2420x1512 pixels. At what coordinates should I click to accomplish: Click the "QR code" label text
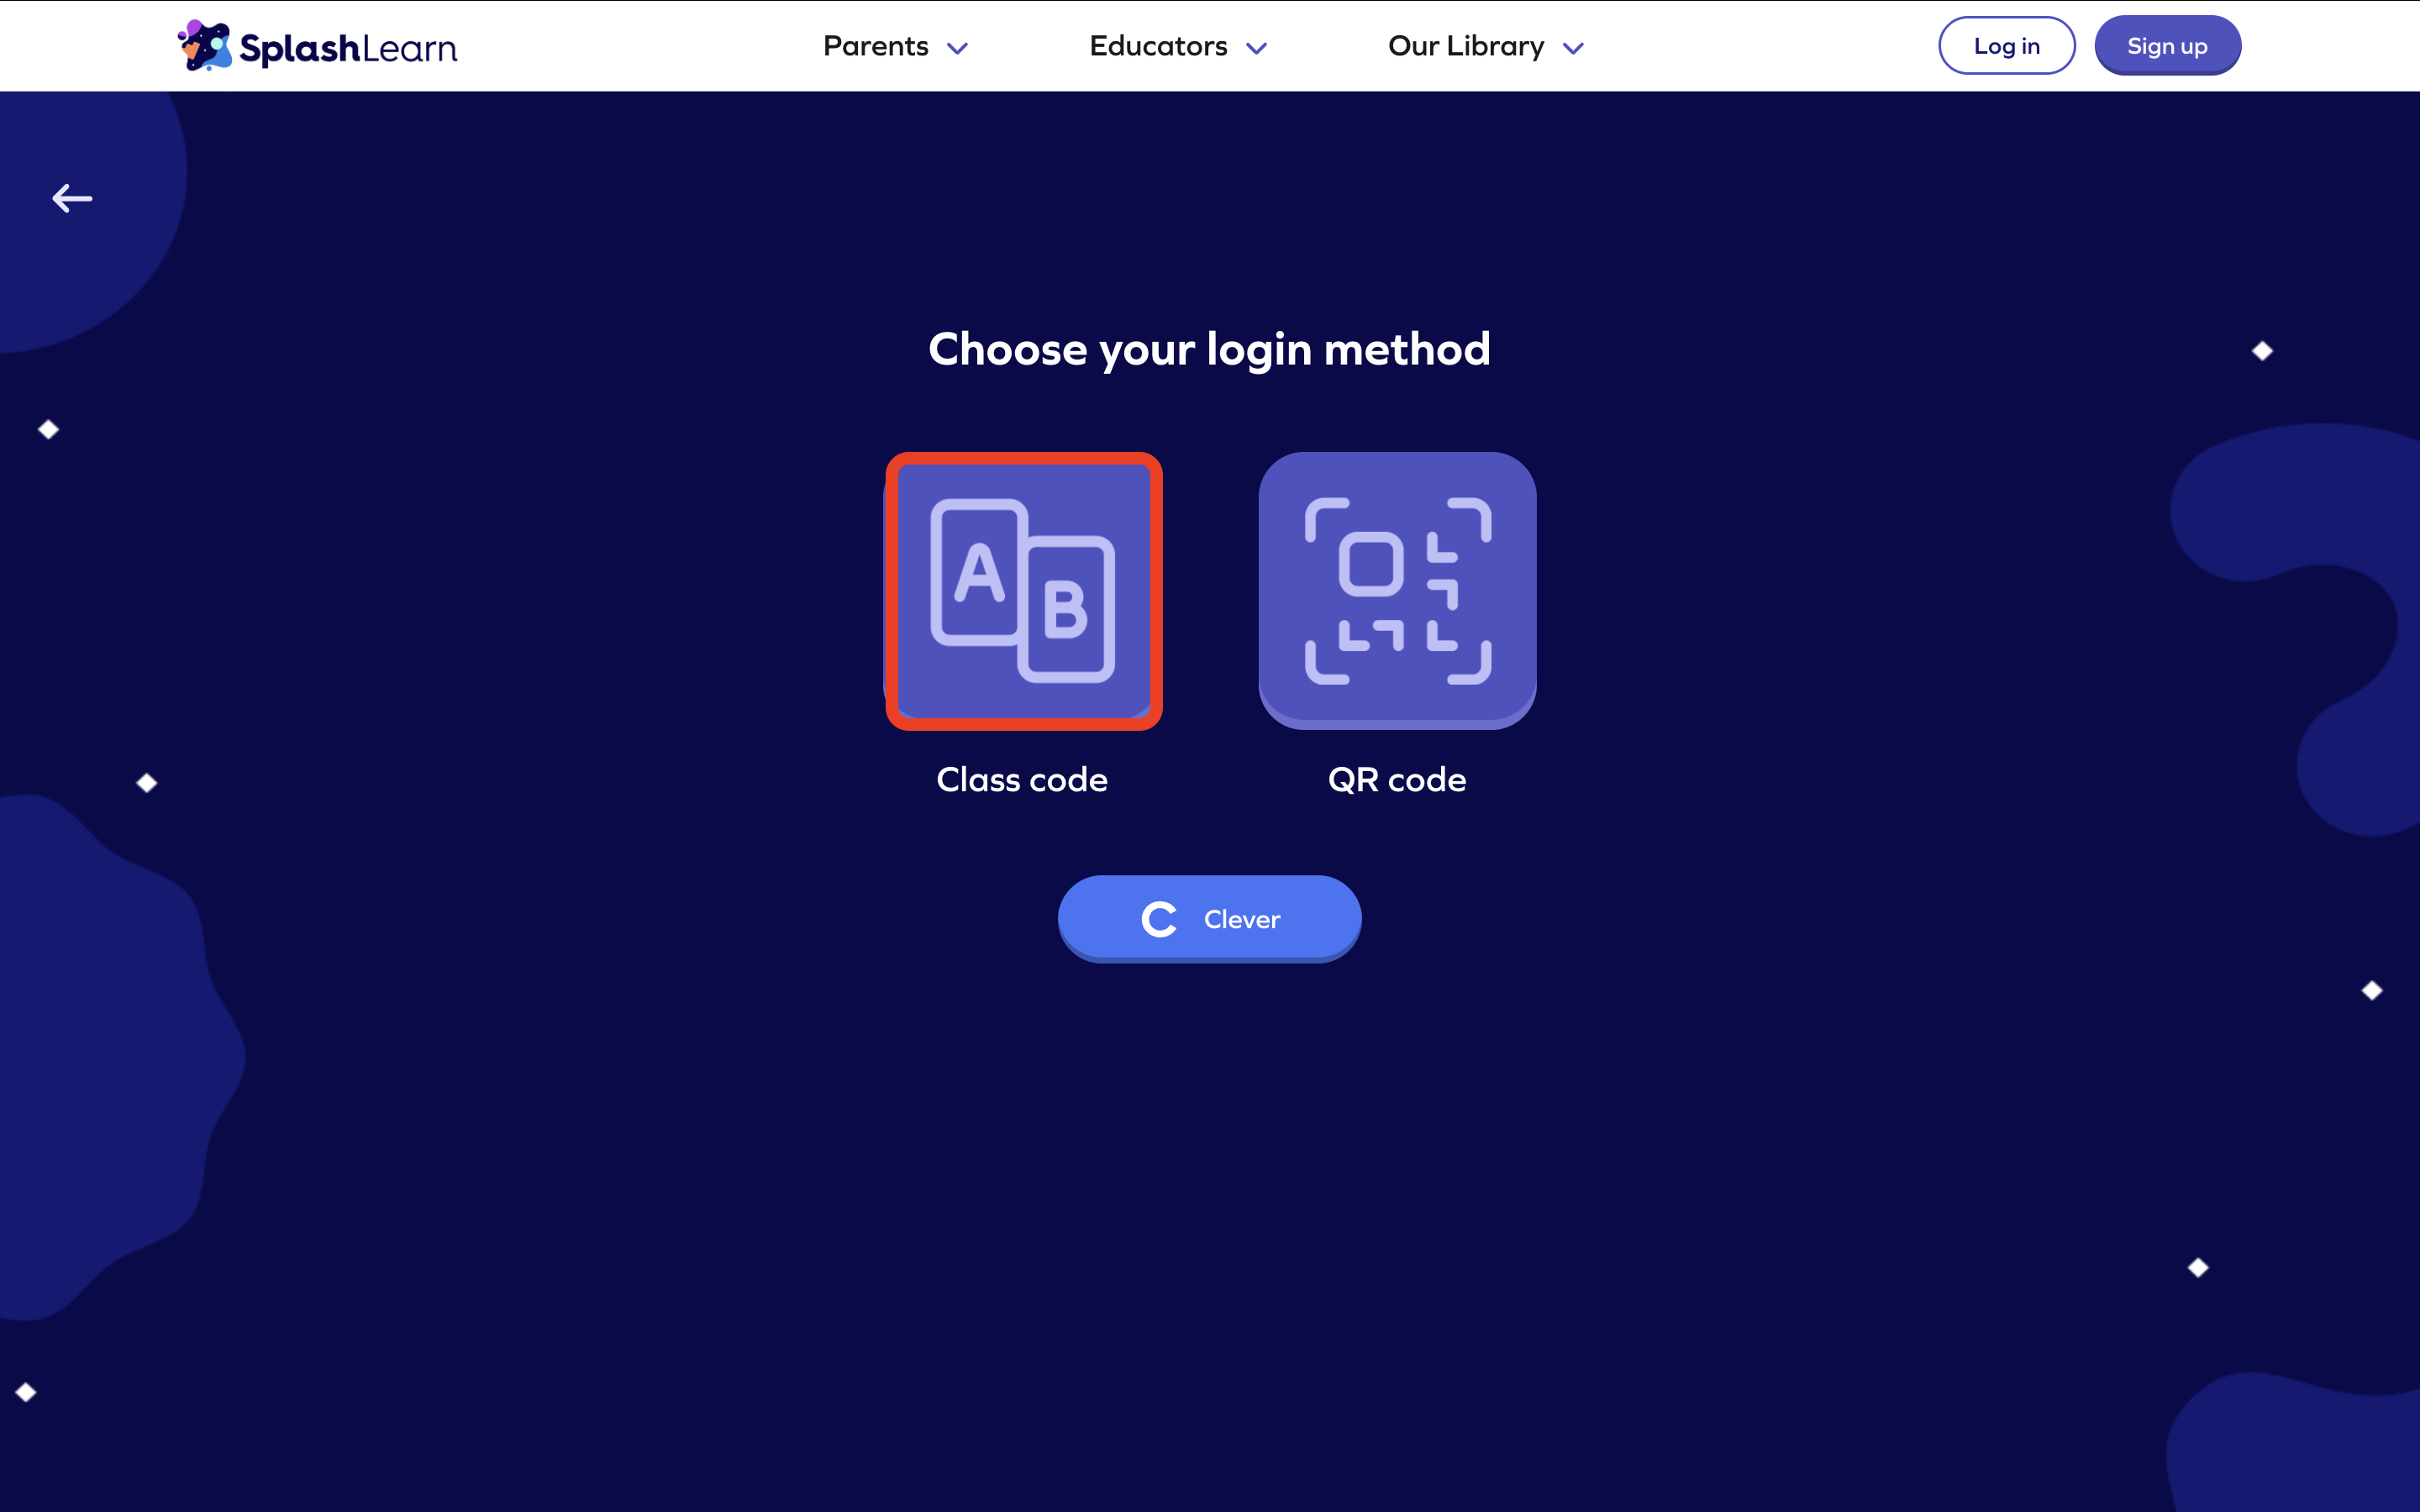pyautogui.click(x=1397, y=779)
